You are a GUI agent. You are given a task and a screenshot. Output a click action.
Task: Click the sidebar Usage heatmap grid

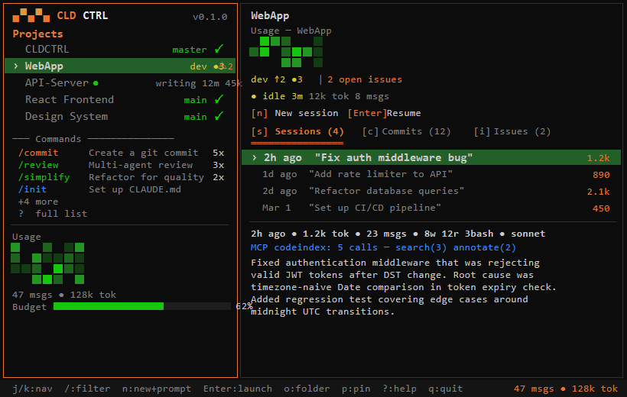48,263
